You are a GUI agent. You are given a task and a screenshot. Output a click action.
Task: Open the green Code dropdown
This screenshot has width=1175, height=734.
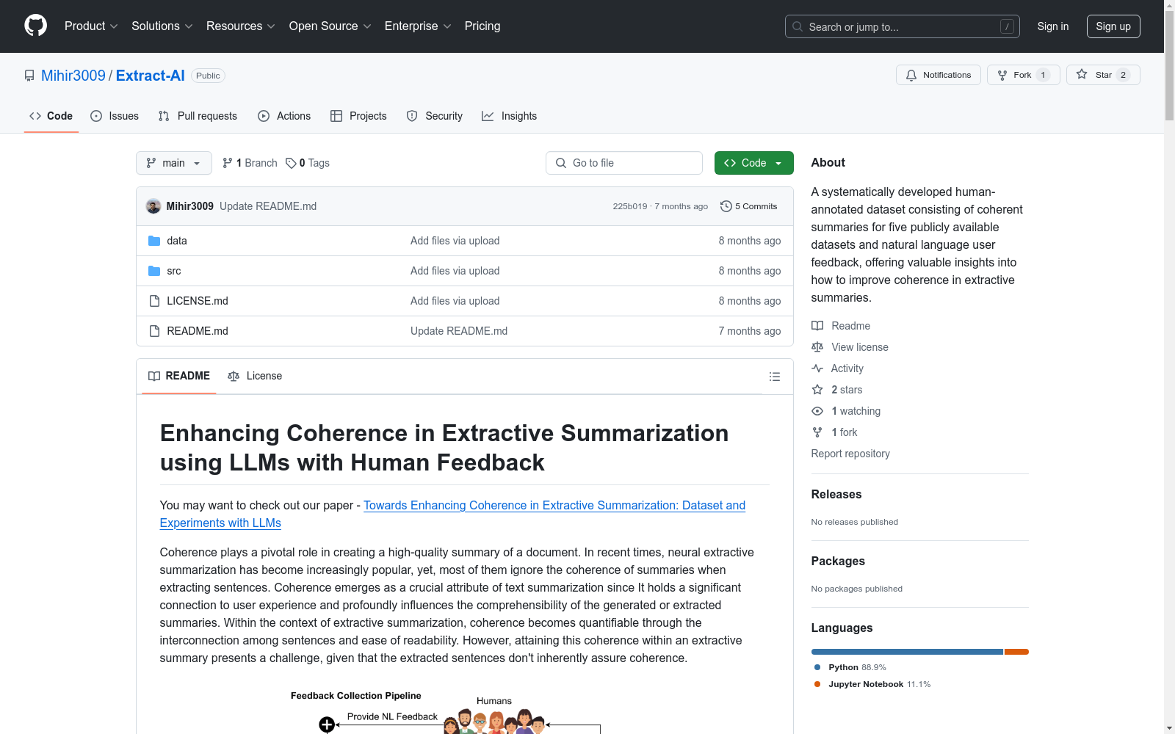click(754, 163)
